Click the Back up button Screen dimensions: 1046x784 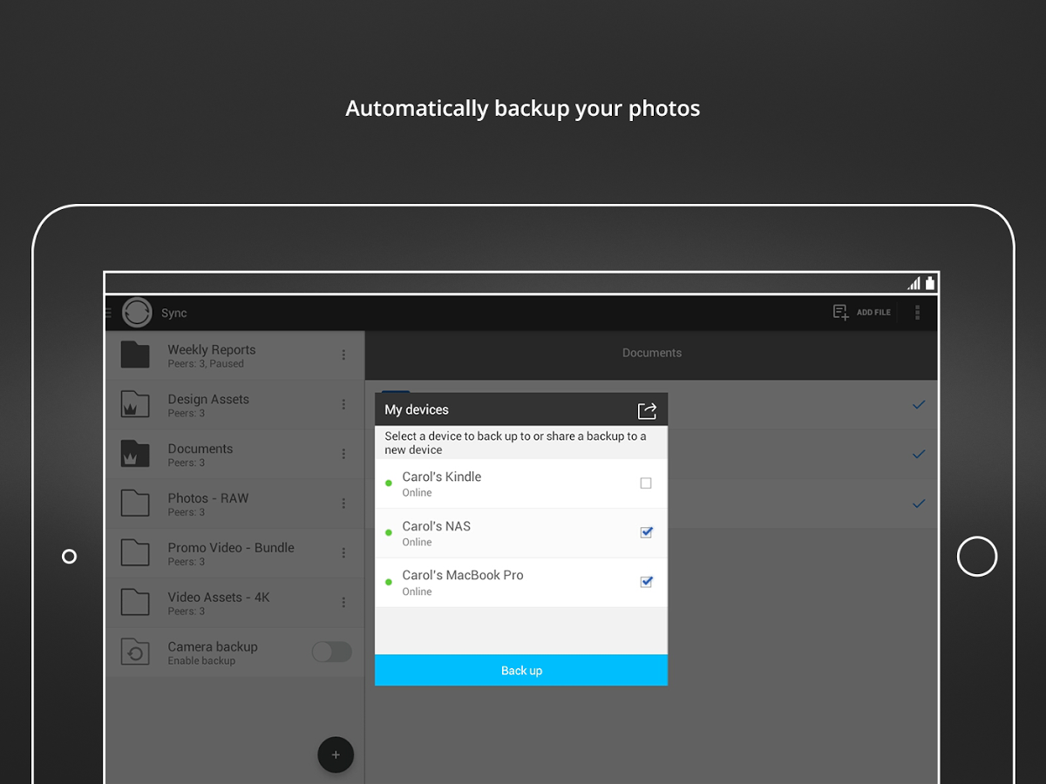click(x=521, y=670)
